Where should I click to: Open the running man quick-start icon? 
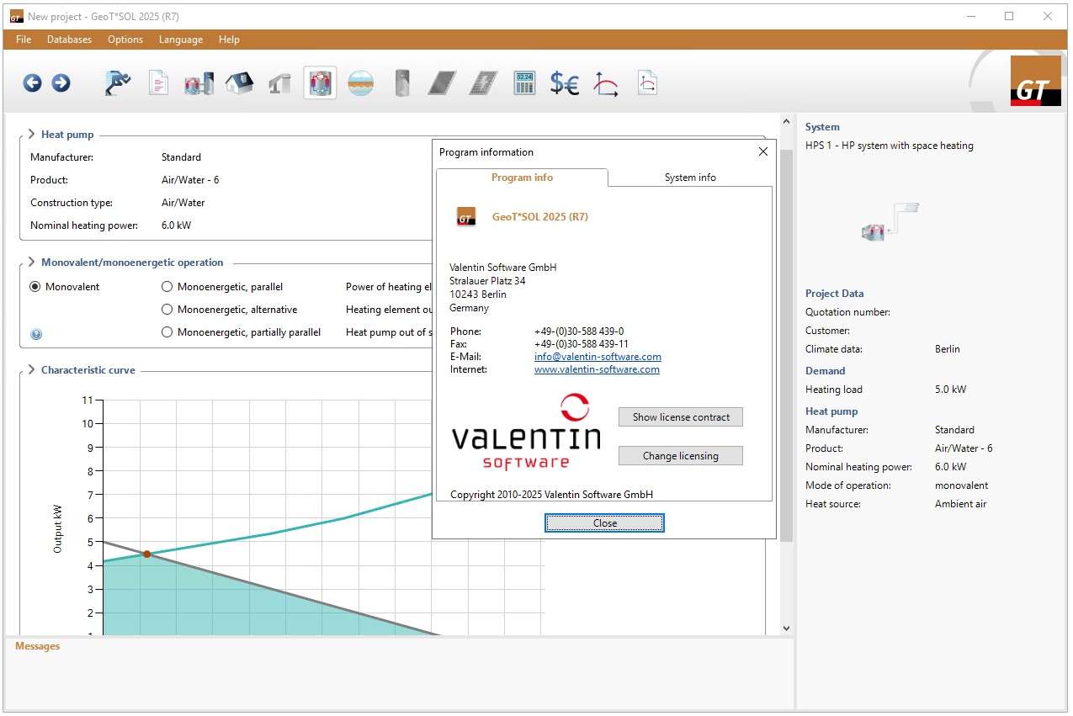(x=118, y=82)
